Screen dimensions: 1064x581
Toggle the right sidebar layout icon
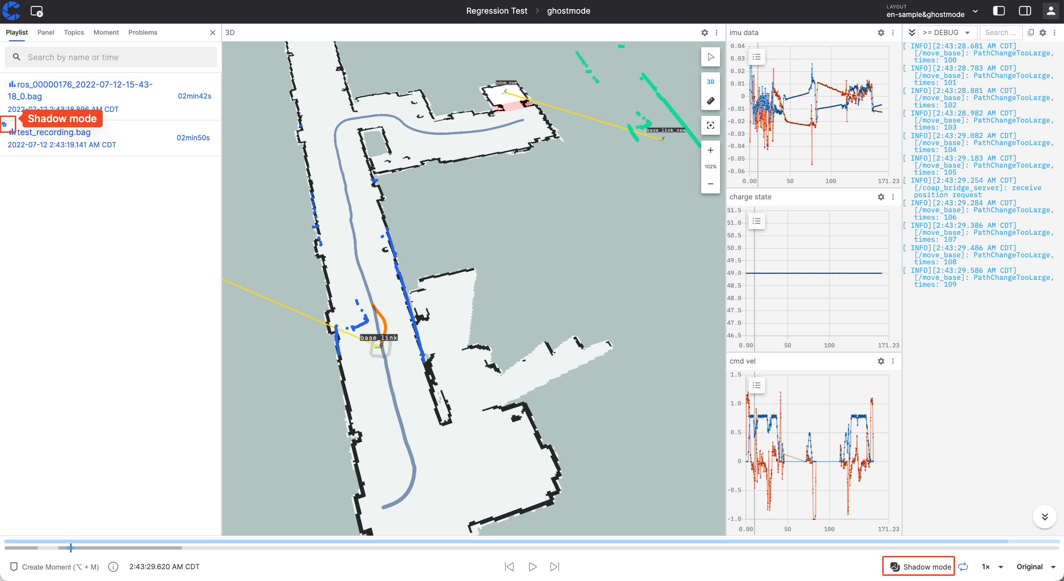pyautogui.click(x=1025, y=11)
